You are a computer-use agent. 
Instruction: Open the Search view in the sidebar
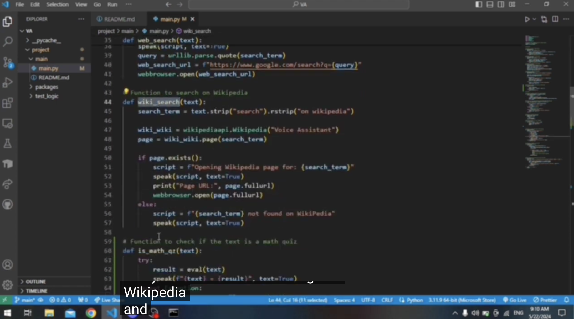coord(8,41)
